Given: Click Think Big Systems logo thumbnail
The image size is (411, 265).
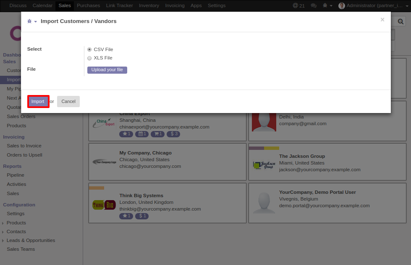Looking at the screenshot, I should point(104,205).
